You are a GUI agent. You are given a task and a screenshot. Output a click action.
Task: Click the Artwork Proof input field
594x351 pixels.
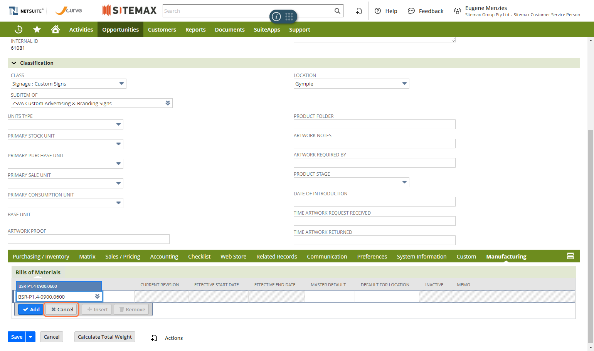tap(89, 239)
